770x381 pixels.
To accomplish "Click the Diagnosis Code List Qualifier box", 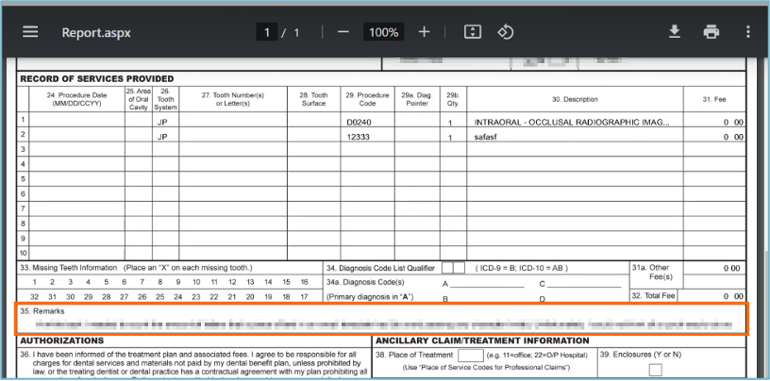I will pos(454,268).
